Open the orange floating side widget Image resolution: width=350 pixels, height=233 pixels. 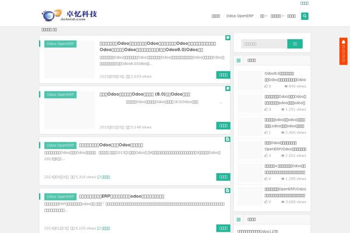344,51
